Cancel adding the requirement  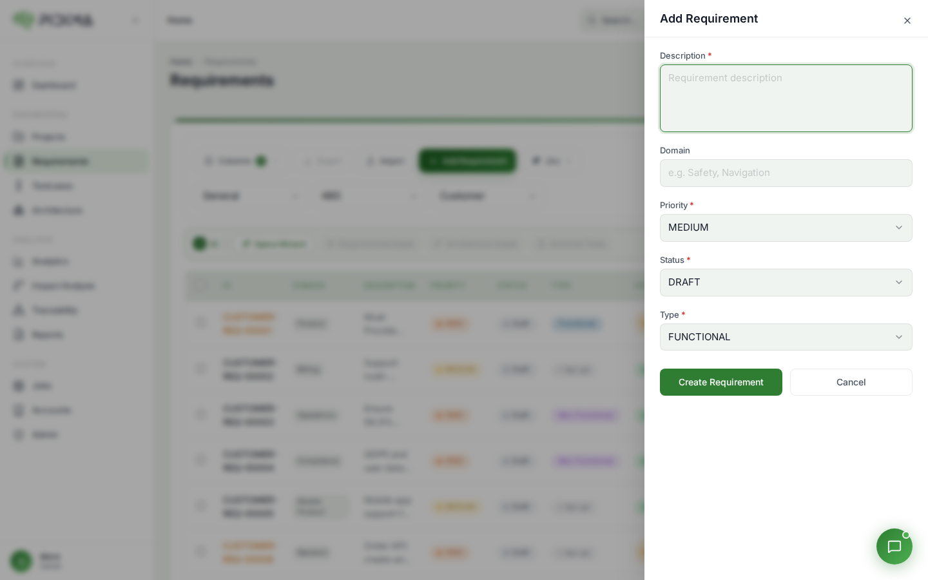pyautogui.click(x=851, y=382)
